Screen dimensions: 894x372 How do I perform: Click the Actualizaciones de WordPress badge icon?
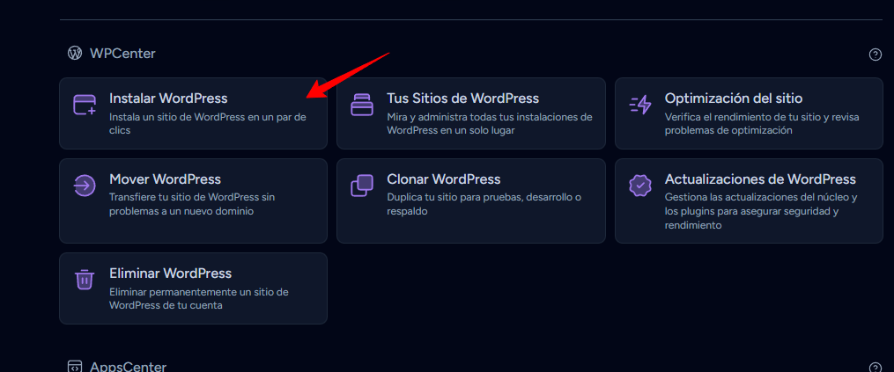point(640,186)
